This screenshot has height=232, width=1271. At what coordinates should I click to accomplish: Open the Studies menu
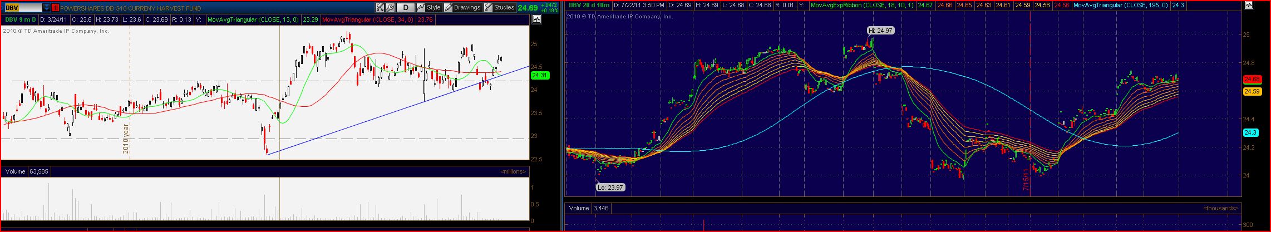click(504, 7)
